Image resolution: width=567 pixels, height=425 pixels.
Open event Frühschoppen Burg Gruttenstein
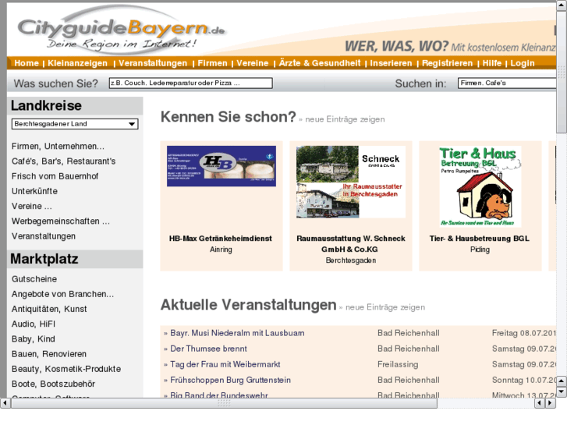230,380
